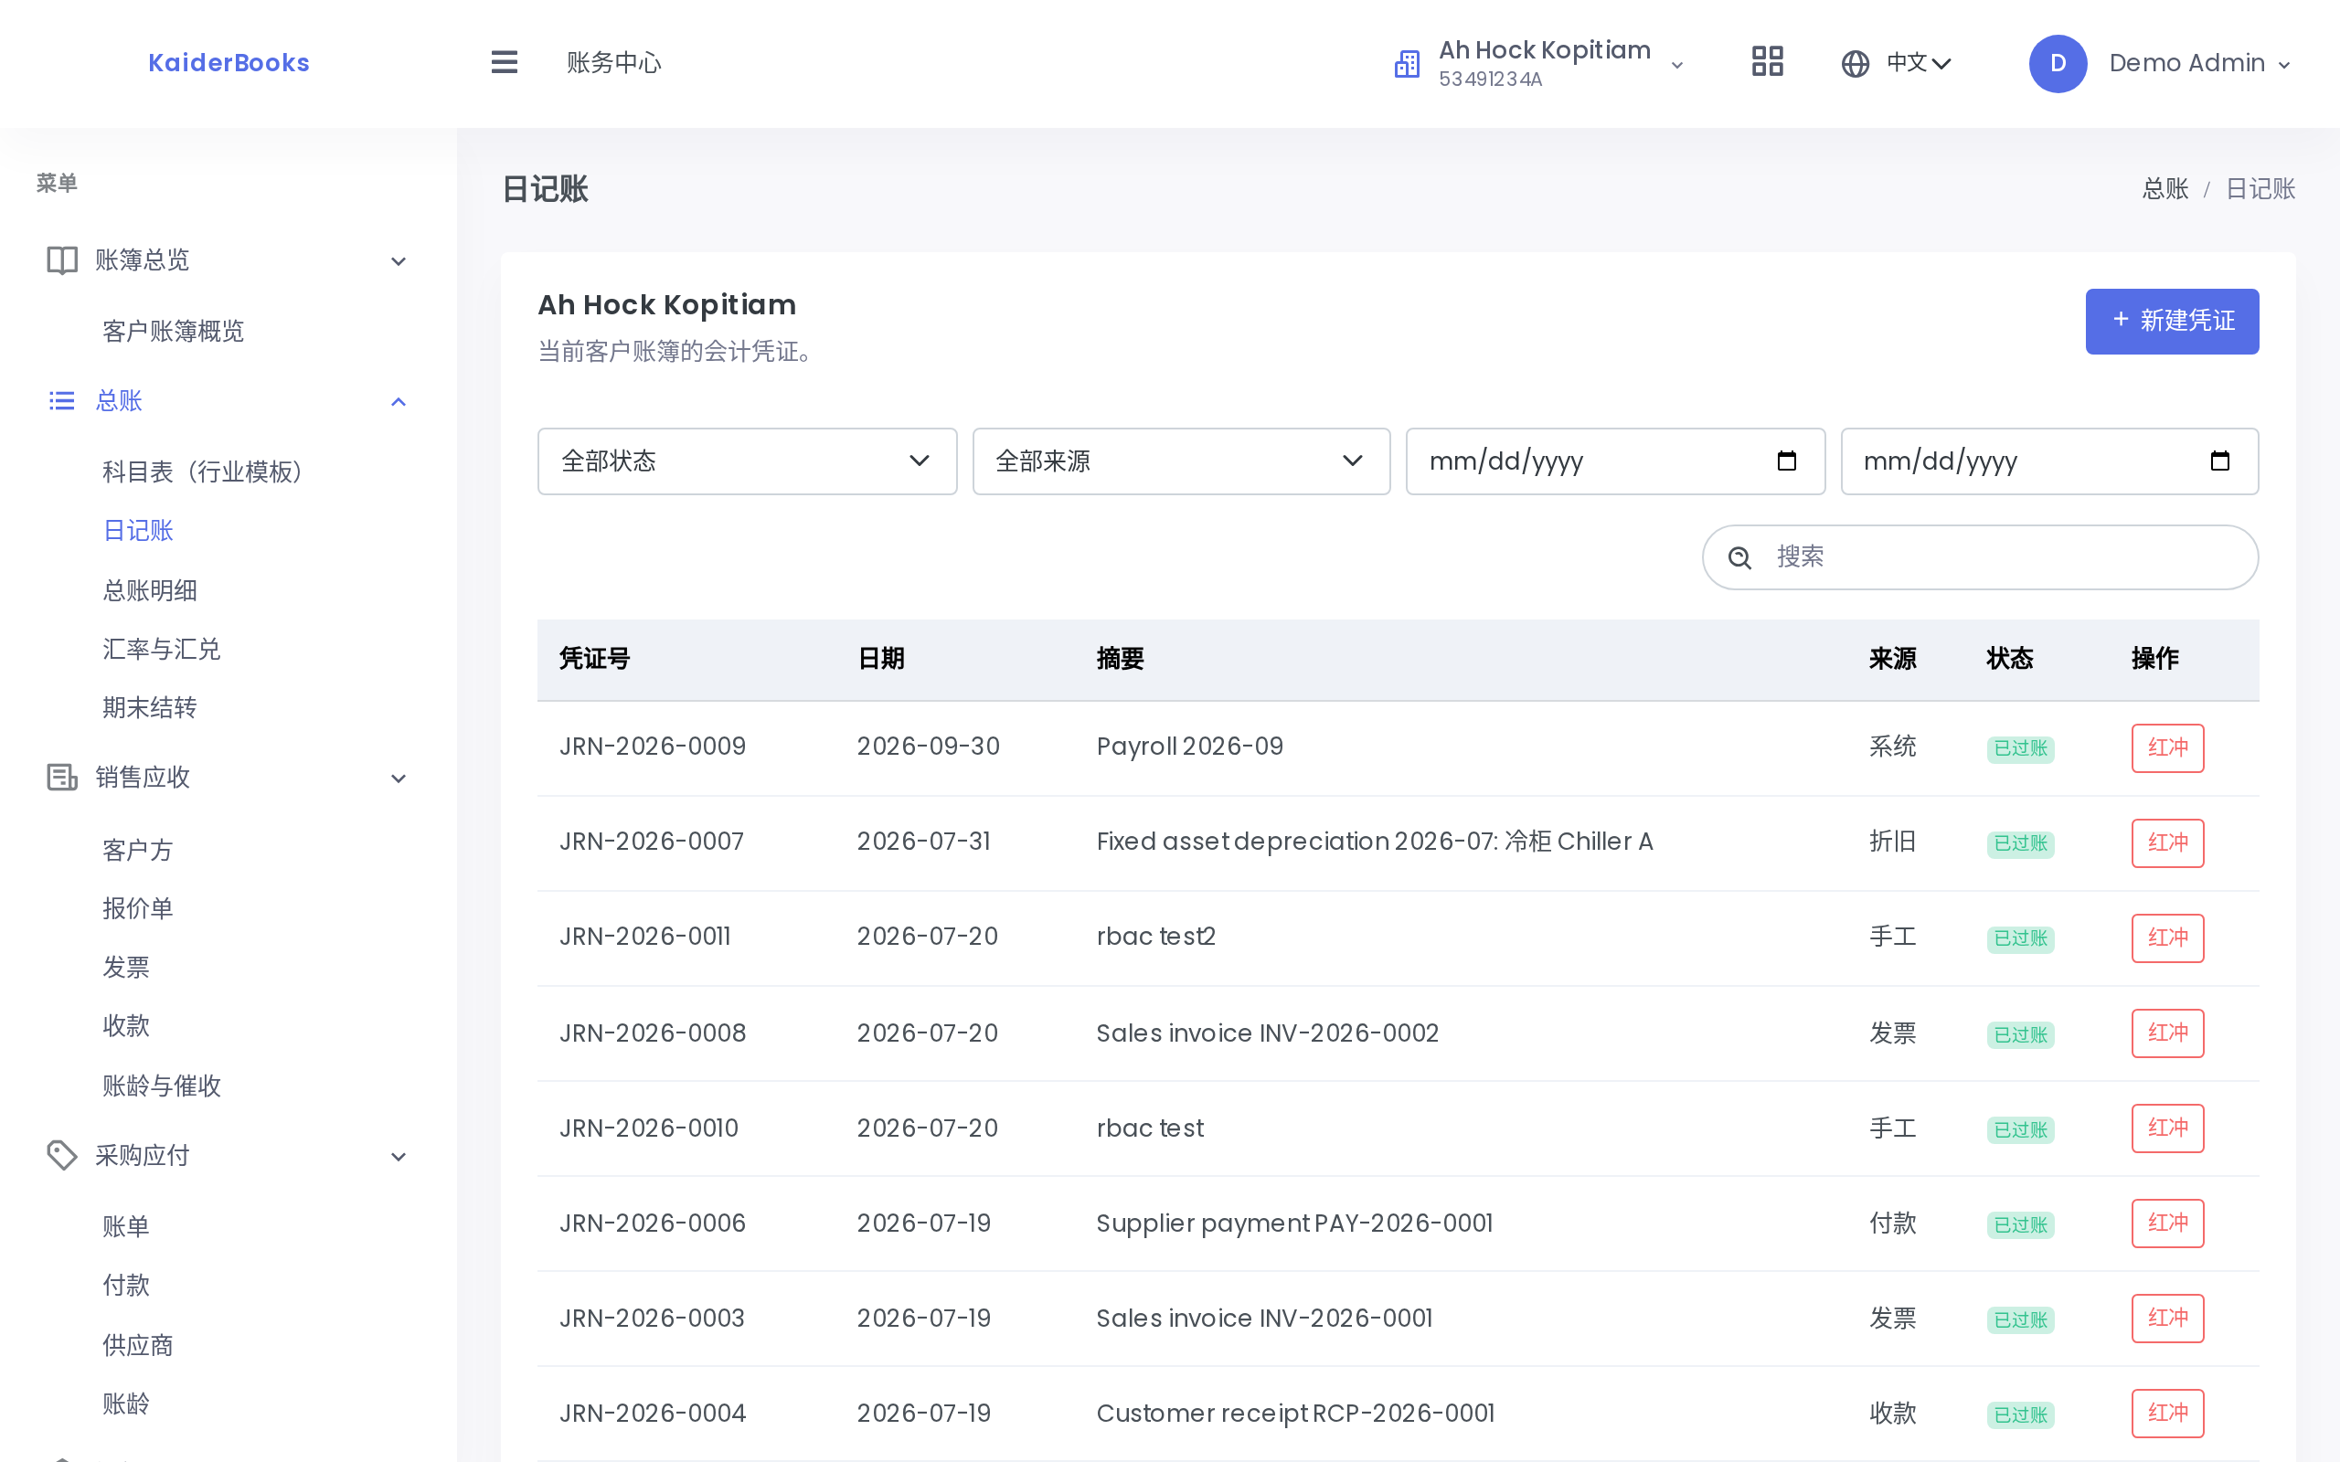The width and height of the screenshot is (2340, 1462).
Task: Open 发票 in sidebar
Action: [x=126, y=968]
